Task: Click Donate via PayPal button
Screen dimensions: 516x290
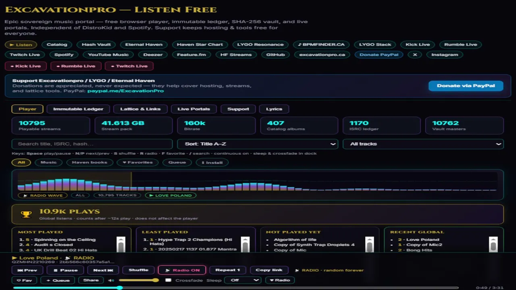Action: coord(466,85)
